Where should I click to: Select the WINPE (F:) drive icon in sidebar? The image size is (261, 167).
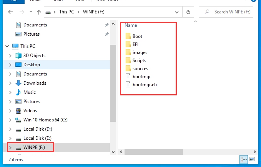pyautogui.click(x=18, y=148)
